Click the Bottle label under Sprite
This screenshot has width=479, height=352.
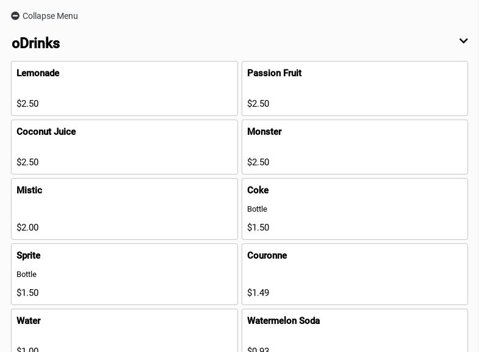click(x=26, y=275)
